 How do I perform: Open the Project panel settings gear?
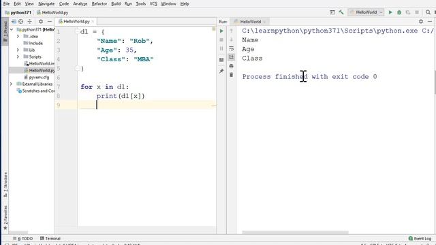[41, 21]
